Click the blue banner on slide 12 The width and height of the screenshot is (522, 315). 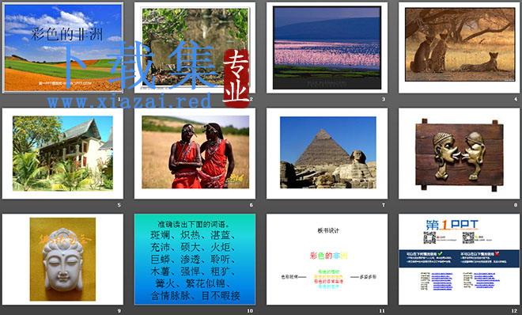(x=459, y=259)
